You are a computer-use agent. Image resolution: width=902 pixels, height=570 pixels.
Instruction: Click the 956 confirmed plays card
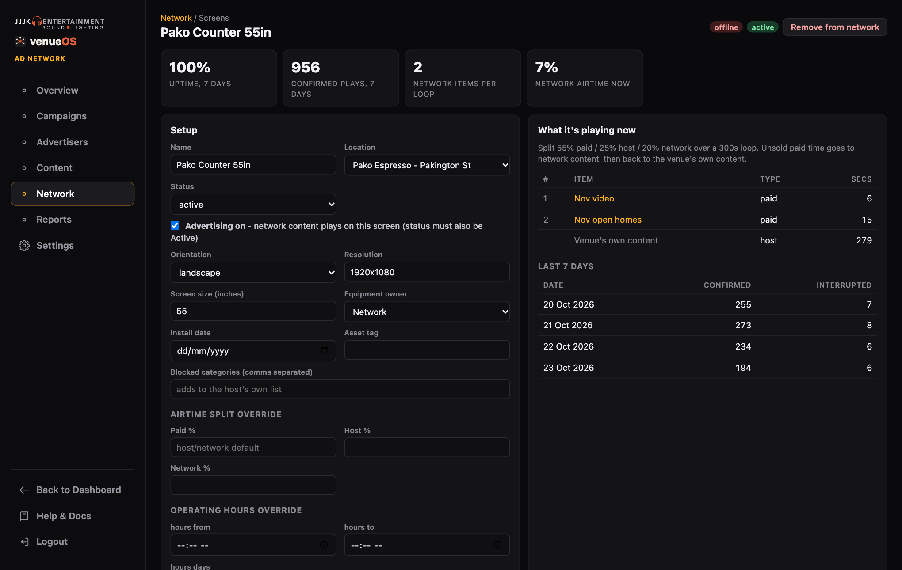click(x=340, y=78)
